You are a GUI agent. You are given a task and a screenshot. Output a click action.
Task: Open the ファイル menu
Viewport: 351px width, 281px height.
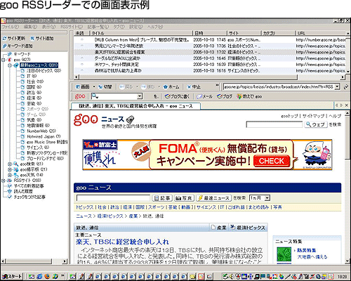pos(11,27)
